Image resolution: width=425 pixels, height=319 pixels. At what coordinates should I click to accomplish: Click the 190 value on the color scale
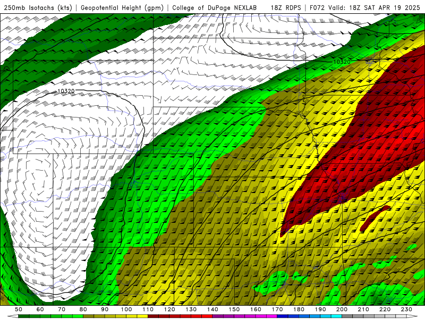[x=320, y=309]
